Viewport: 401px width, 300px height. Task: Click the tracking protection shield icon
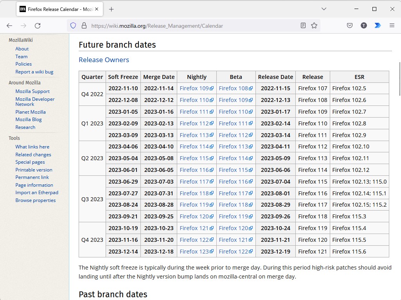point(73,26)
